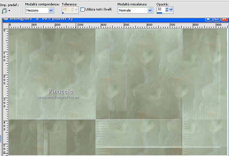The height and width of the screenshot is (156, 229).
Task: Enable the Utilizza tutti i livelli checkbox
Action: pyautogui.click(x=83, y=9)
